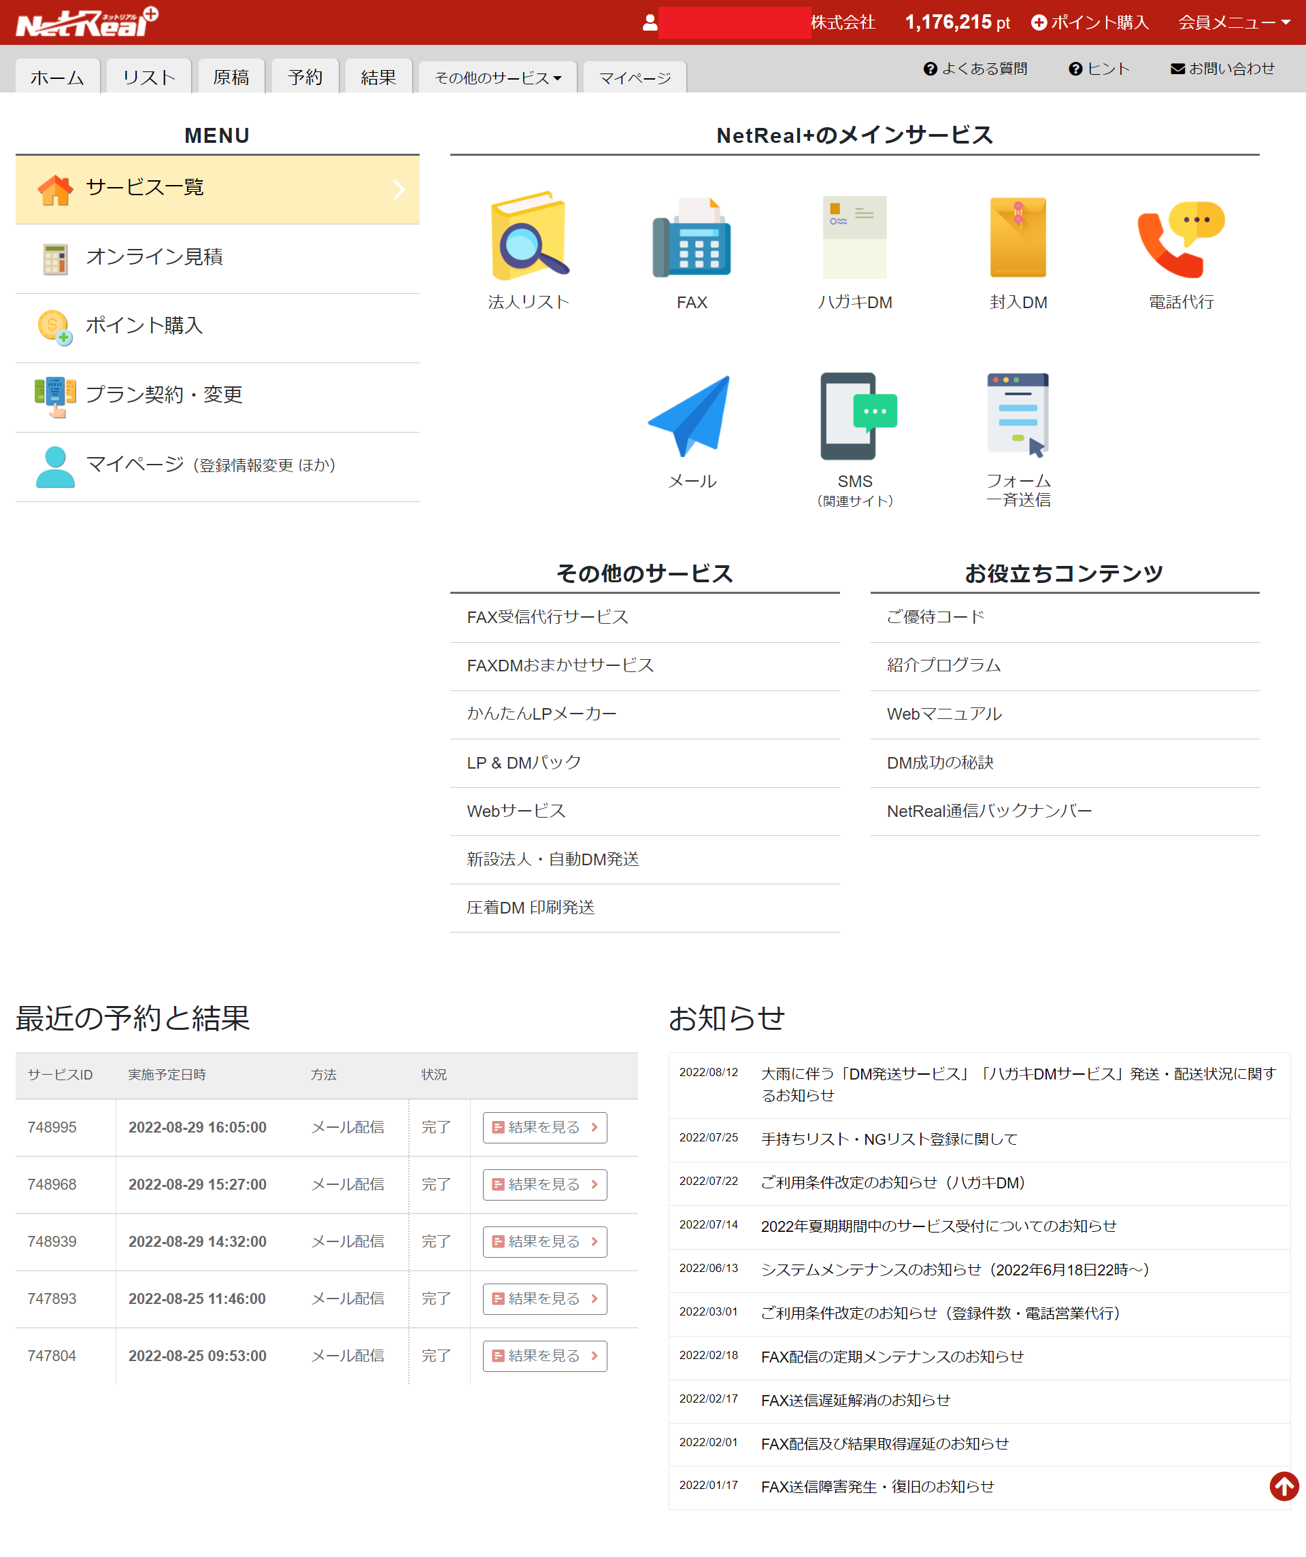This screenshot has width=1306, height=1557.
Task: Open the よくある質問 help link
Action: pyautogui.click(x=975, y=69)
